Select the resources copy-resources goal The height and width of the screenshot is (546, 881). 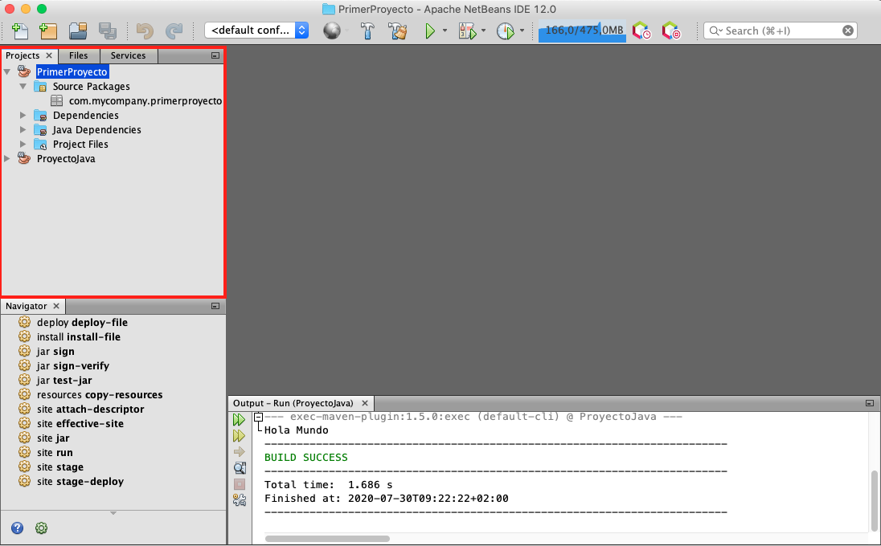coord(100,394)
